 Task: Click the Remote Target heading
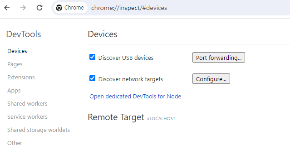point(116,117)
